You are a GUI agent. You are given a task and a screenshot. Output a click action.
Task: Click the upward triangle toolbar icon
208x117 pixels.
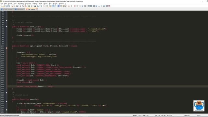click(x=99, y=6)
